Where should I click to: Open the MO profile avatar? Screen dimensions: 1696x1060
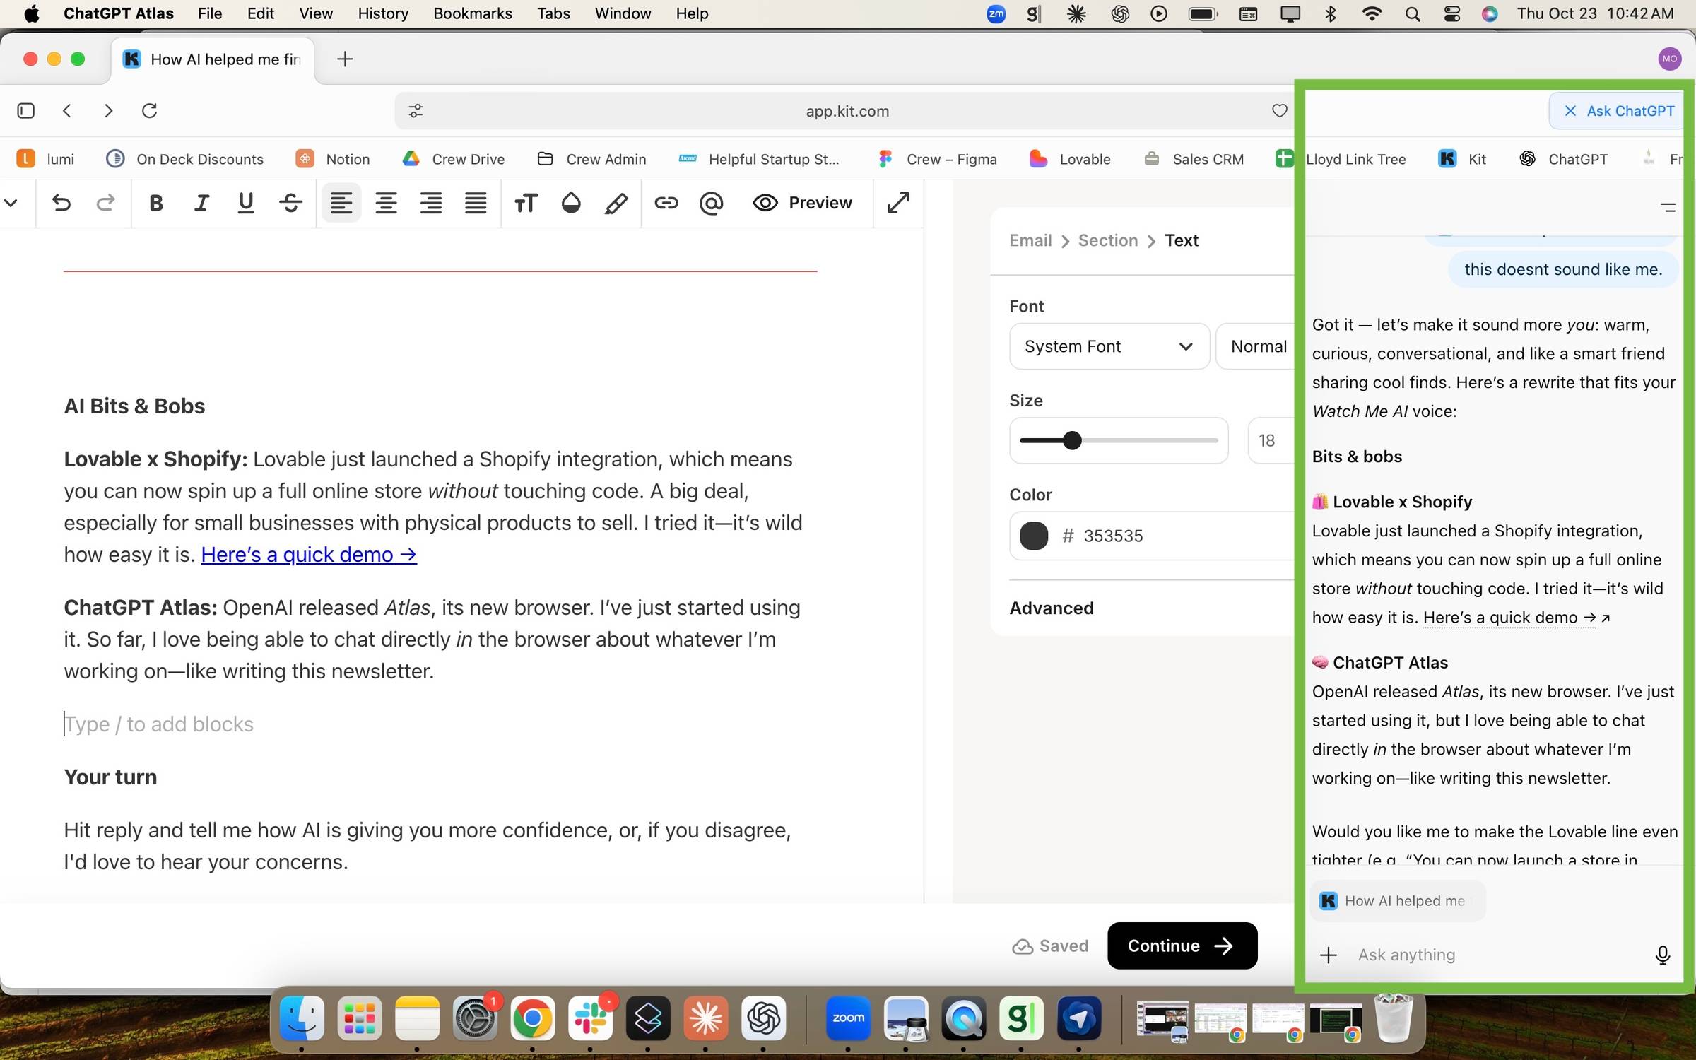1670,59
